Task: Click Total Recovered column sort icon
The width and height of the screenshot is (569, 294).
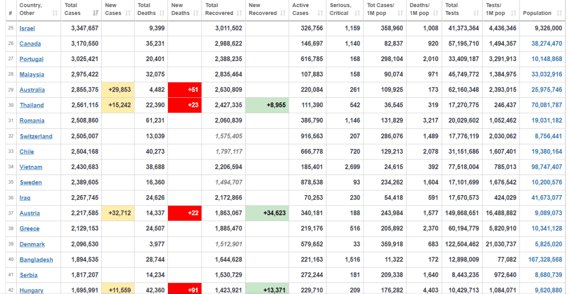Action: pyautogui.click(x=239, y=13)
